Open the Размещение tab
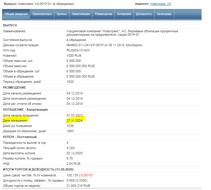211x190 pixels. pyautogui.click(x=103, y=14)
